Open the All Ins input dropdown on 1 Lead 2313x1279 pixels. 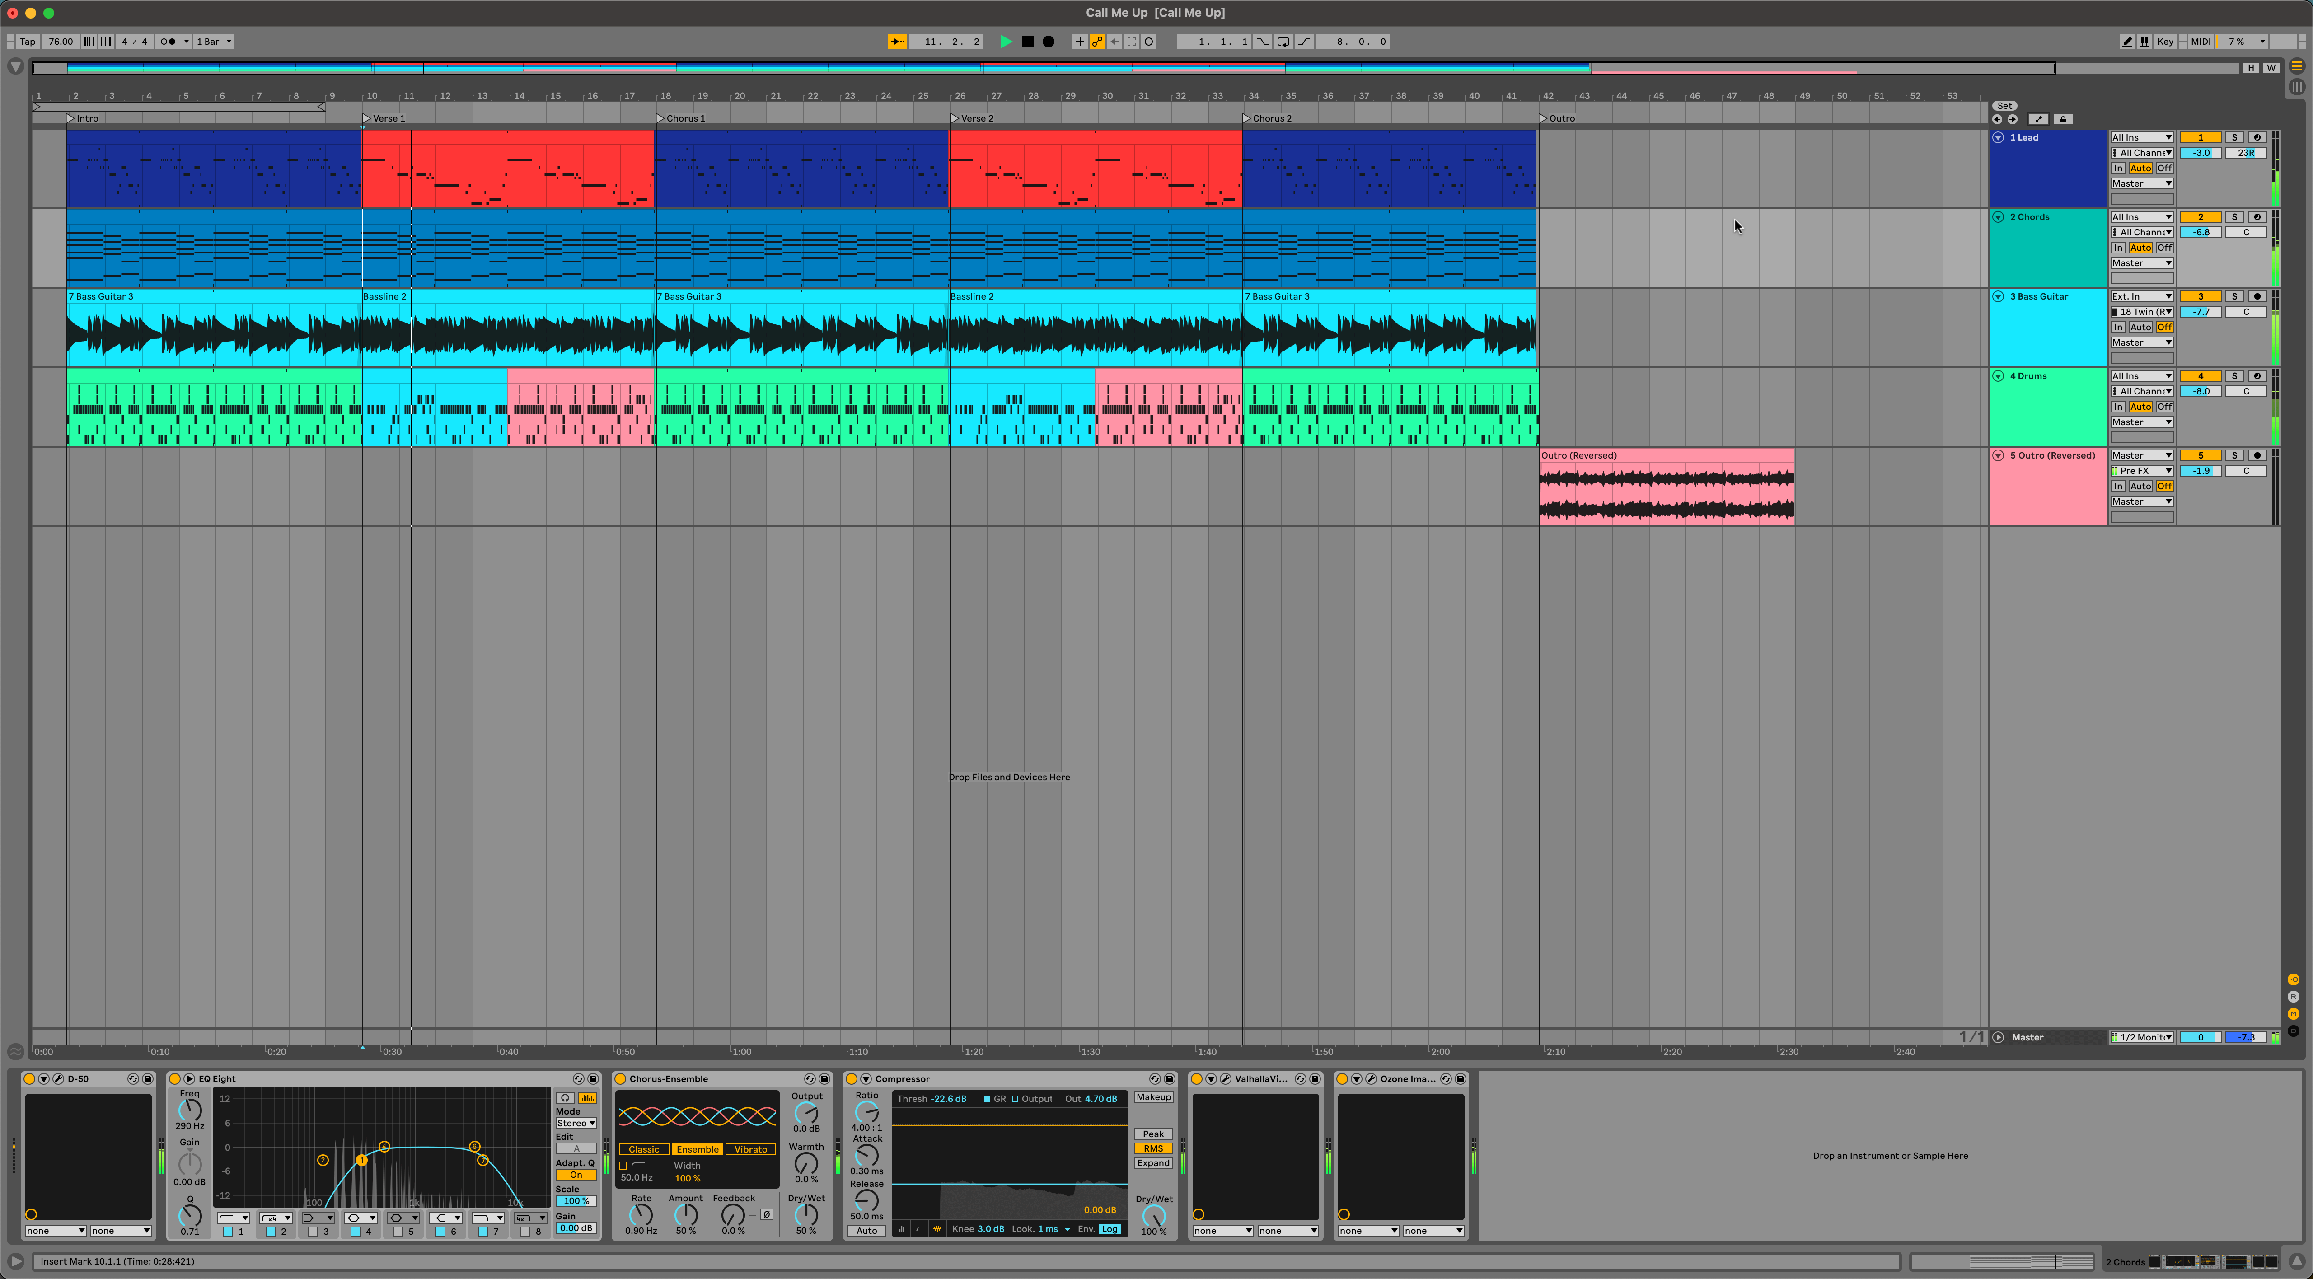(2141, 136)
